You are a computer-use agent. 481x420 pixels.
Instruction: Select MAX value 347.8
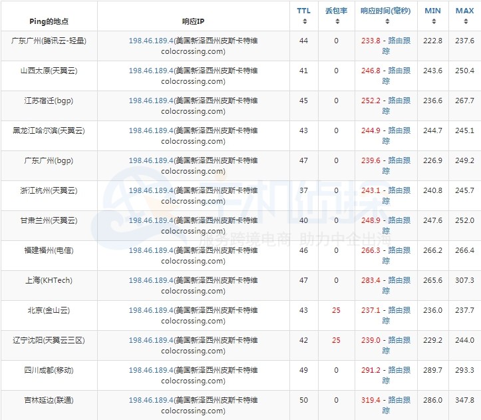[x=465, y=400]
